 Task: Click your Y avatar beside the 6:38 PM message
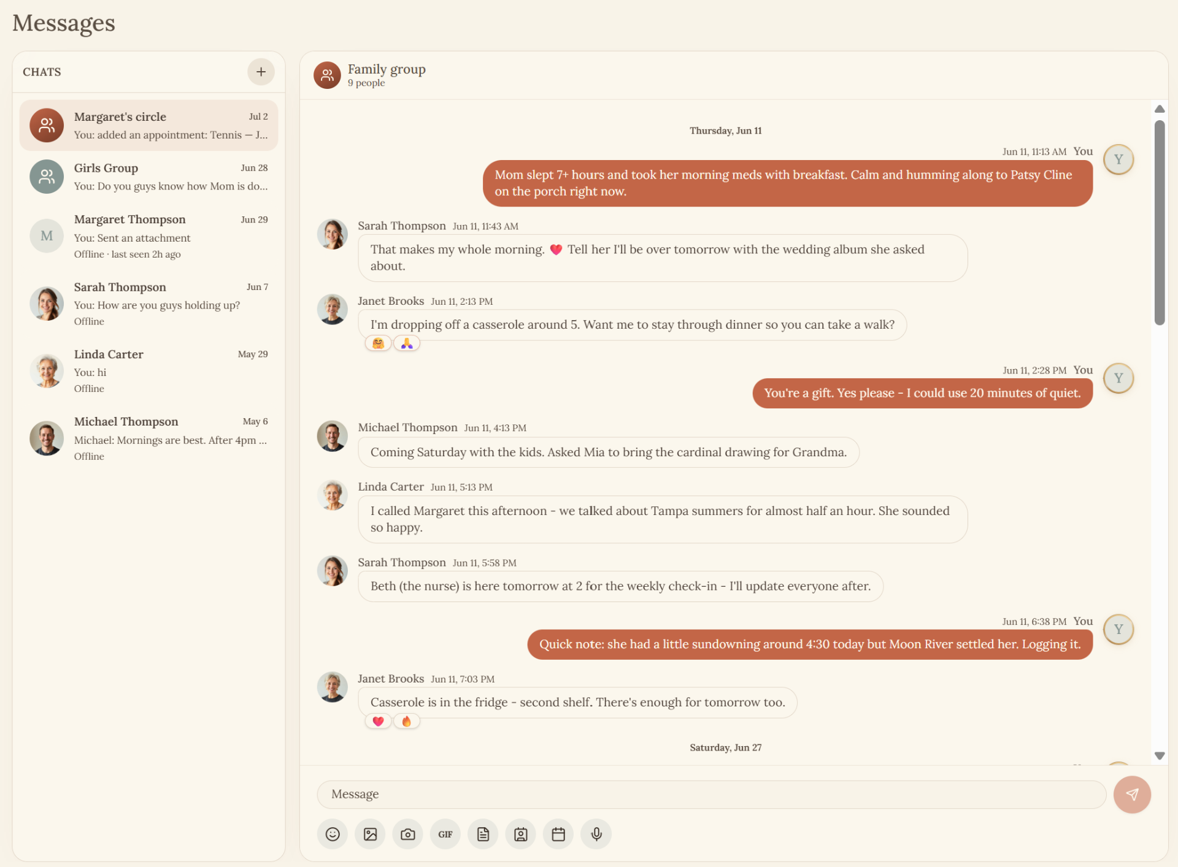point(1118,629)
